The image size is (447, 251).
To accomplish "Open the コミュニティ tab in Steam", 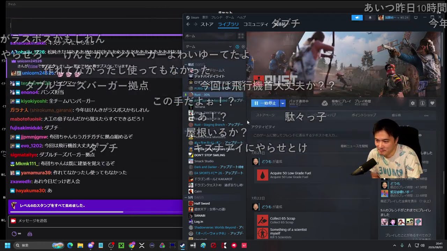I will 256,24.
